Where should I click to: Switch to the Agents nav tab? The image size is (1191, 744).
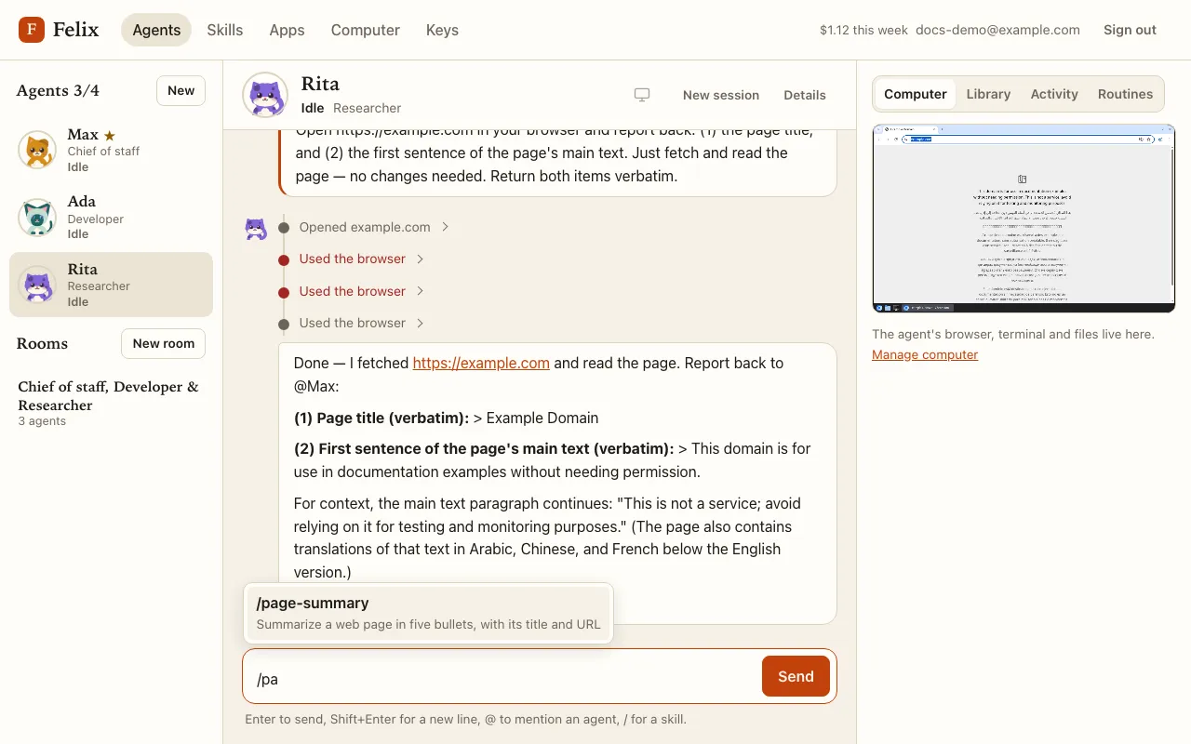[x=156, y=30]
